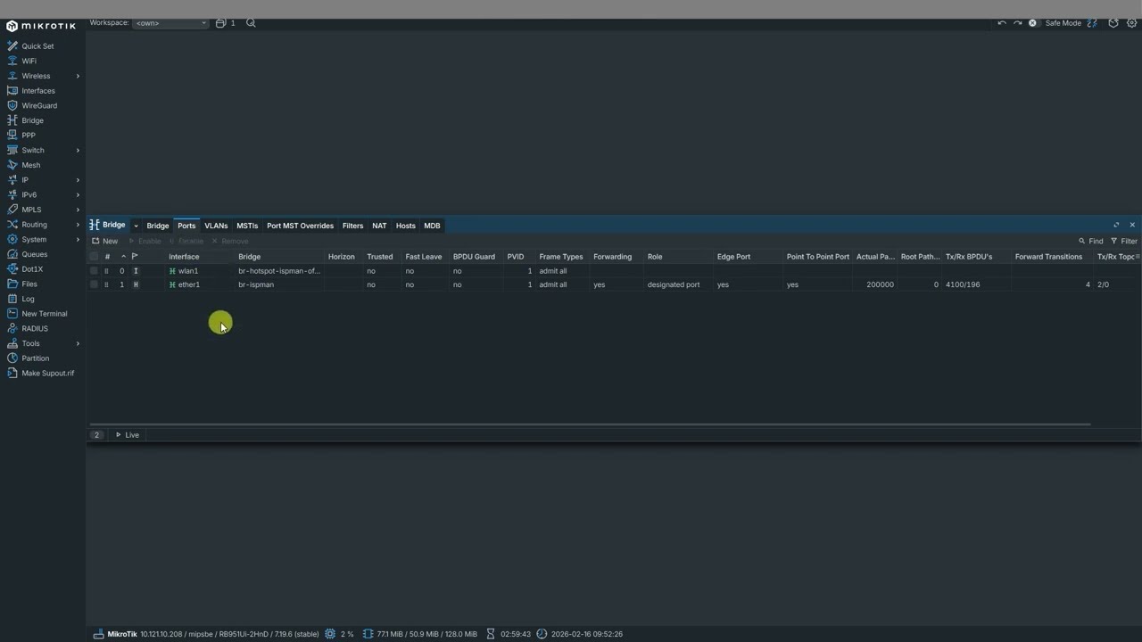Expand the System submenu
This screenshot has height=642, width=1142.
coord(78,240)
